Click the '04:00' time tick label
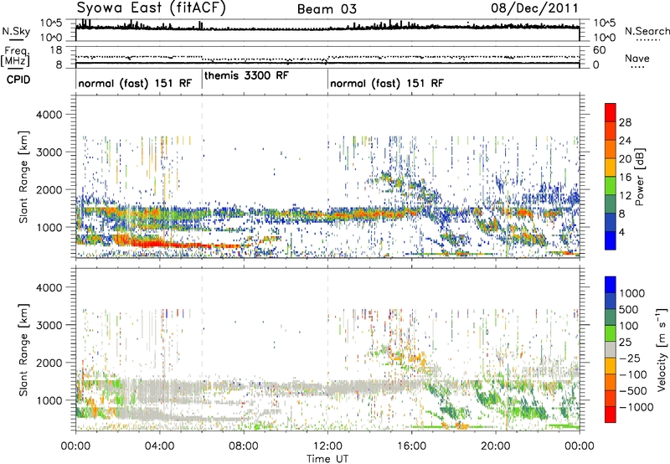The width and height of the screenshot is (670, 464). (159, 446)
